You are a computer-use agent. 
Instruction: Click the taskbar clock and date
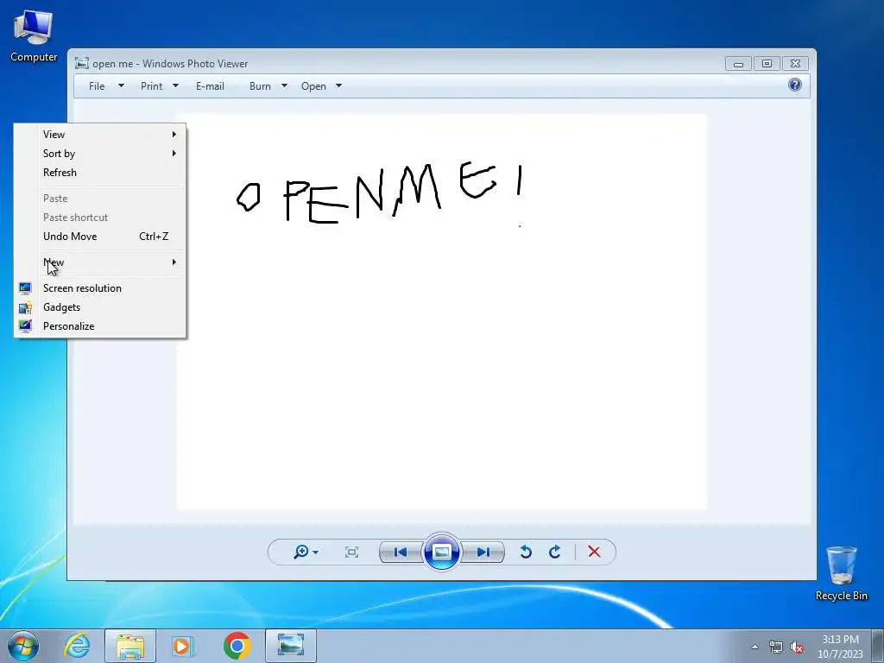click(x=840, y=647)
